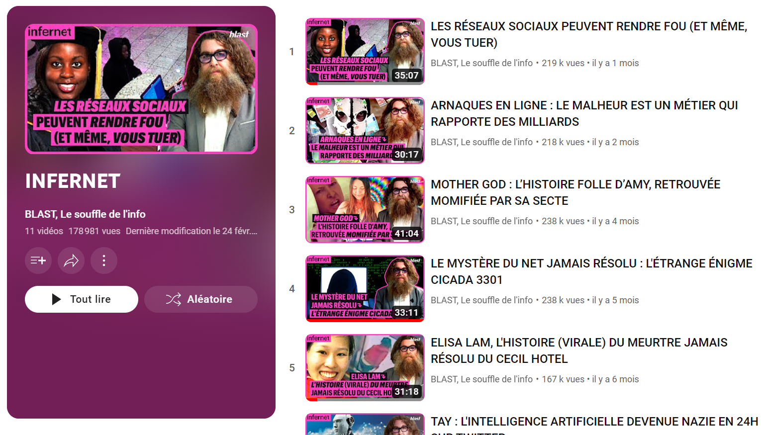Open title MOTHER GOD video
The image size is (761, 435).
[x=575, y=192]
